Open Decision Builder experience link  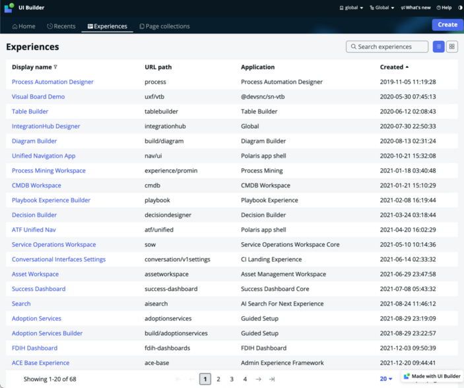click(x=34, y=215)
